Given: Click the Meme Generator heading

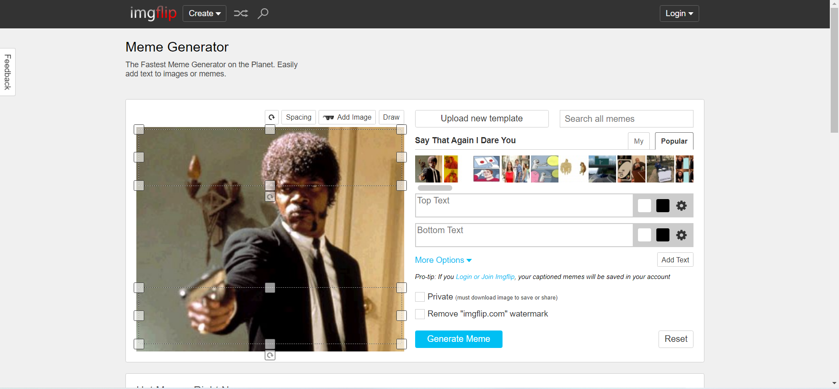Looking at the screenshot, I should [x=177, y=47].
